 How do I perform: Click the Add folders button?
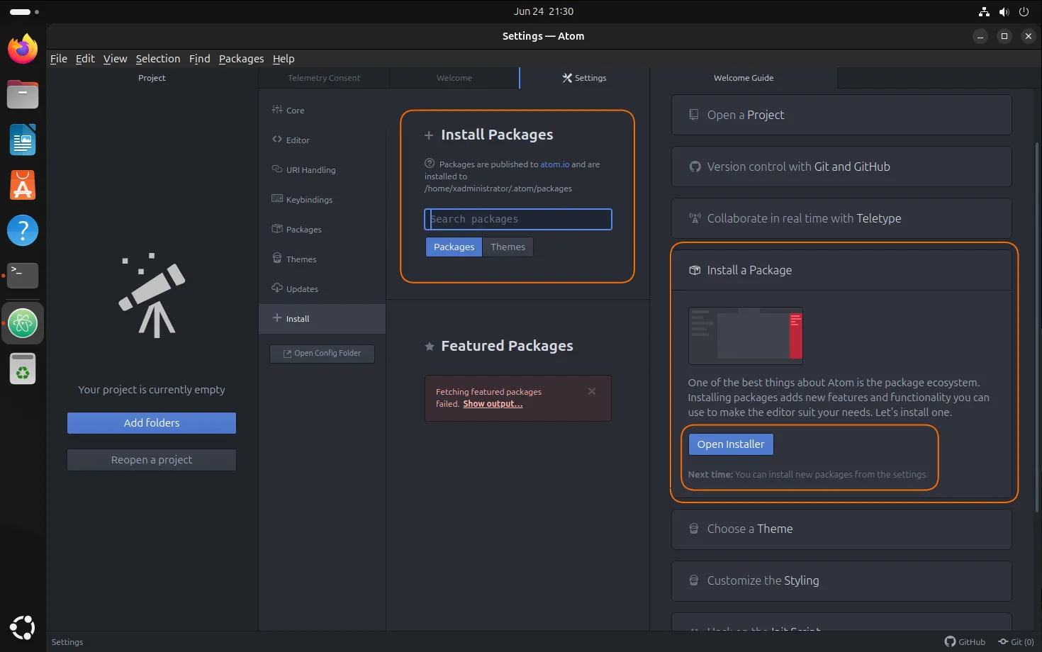click(x=152, y=423)
